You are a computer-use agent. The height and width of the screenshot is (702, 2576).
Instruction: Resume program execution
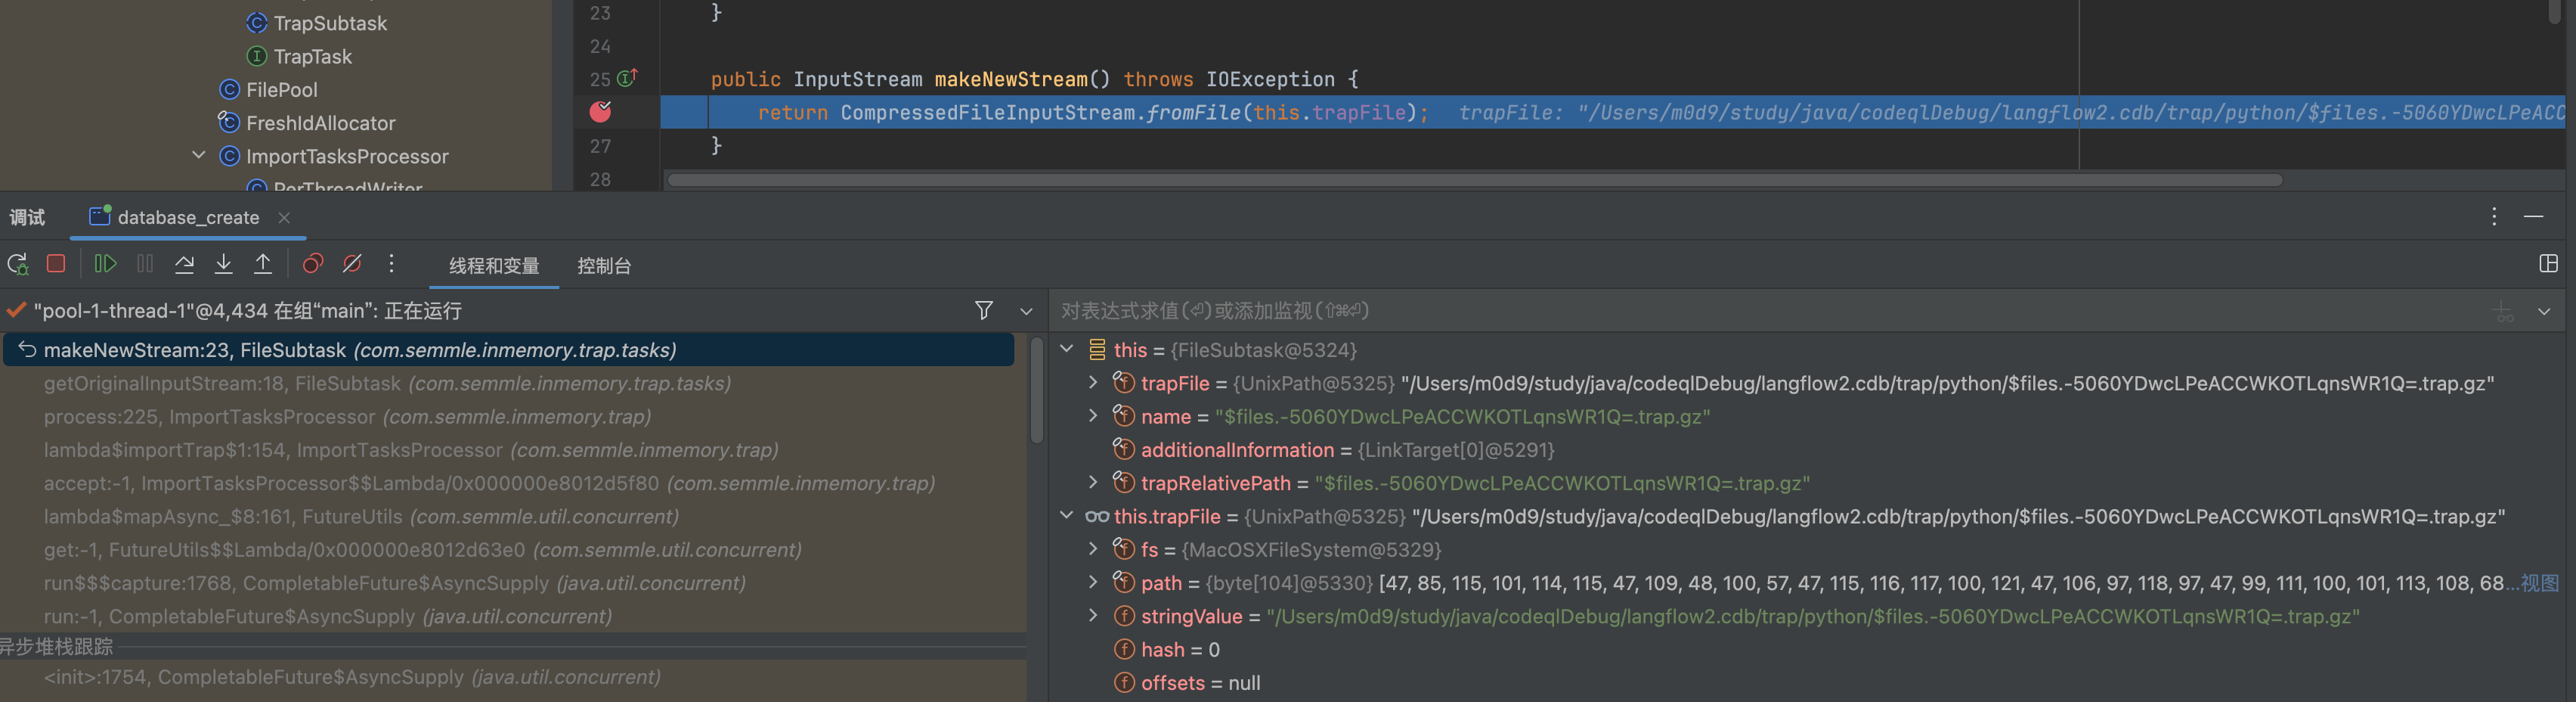pyautogui.click(x=105, y=263)
